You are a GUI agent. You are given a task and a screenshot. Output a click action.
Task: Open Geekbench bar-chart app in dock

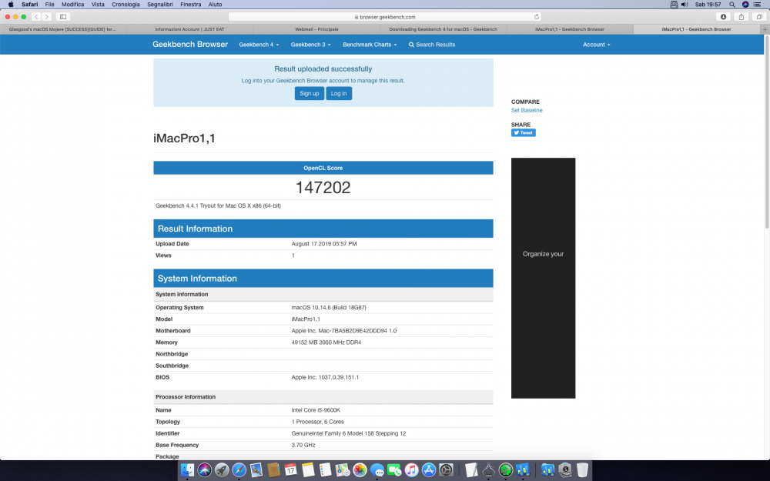pos(523,469)
